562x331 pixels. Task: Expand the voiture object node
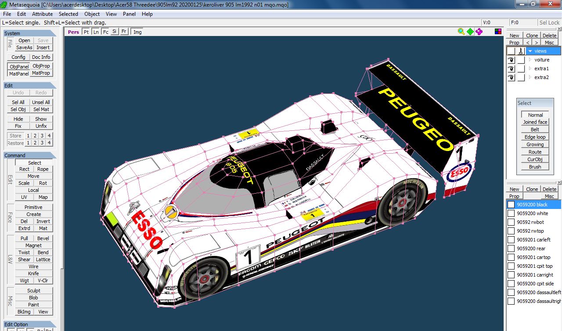click(530, 60)
